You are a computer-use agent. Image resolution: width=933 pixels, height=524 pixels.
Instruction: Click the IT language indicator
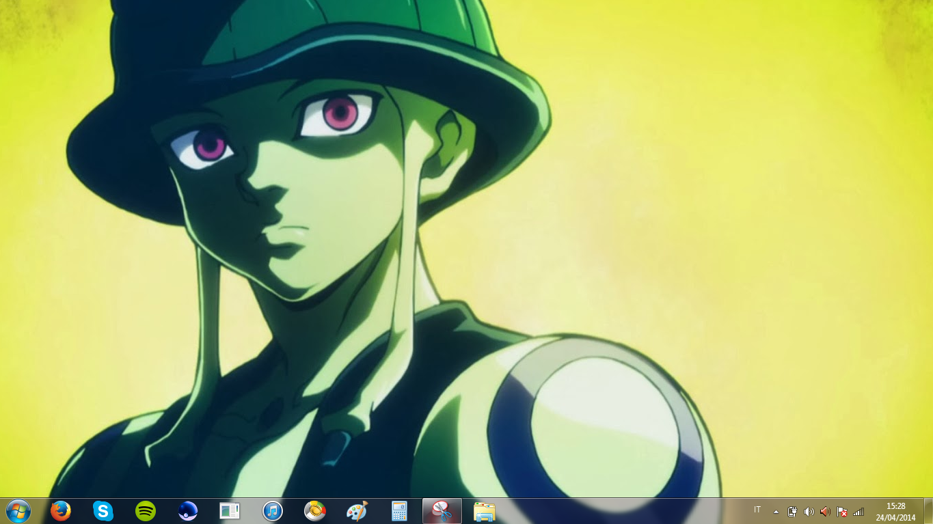757,510
